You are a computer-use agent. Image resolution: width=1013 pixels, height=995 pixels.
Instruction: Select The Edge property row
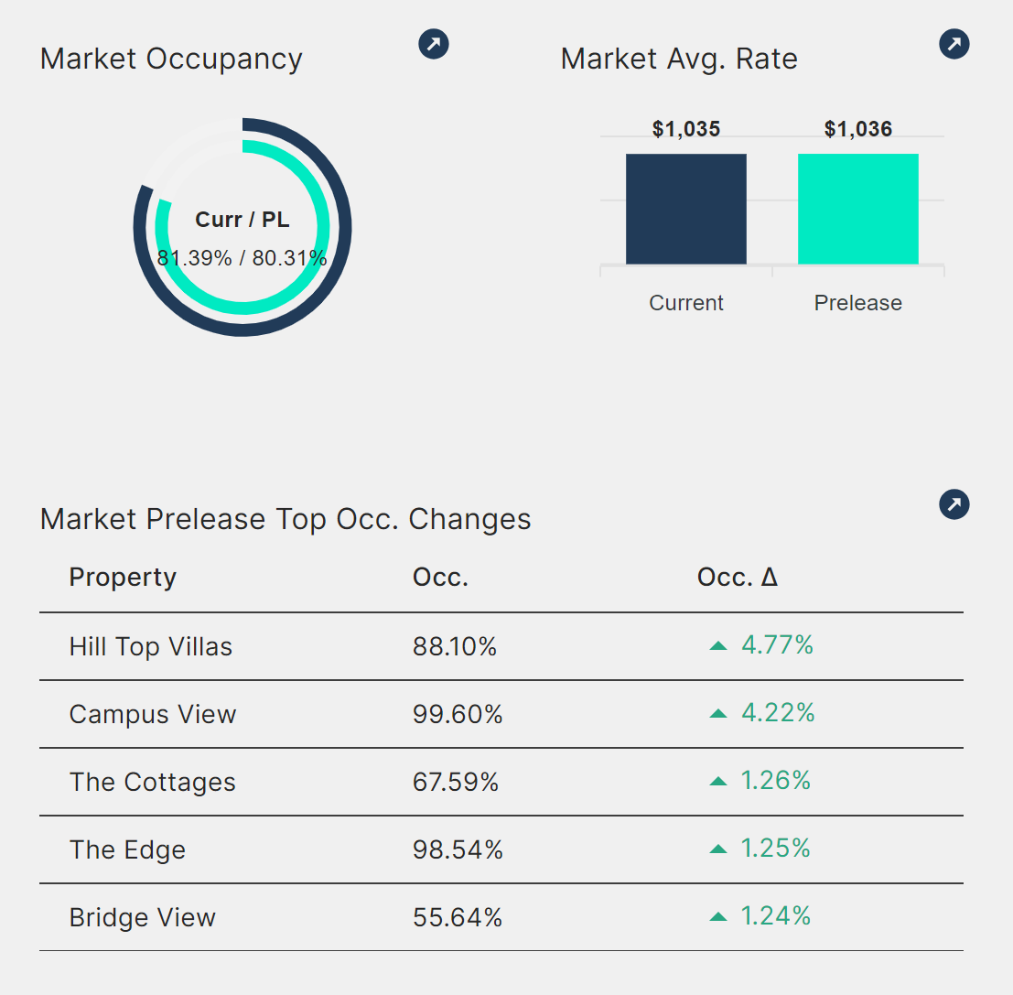pos(127,850)
